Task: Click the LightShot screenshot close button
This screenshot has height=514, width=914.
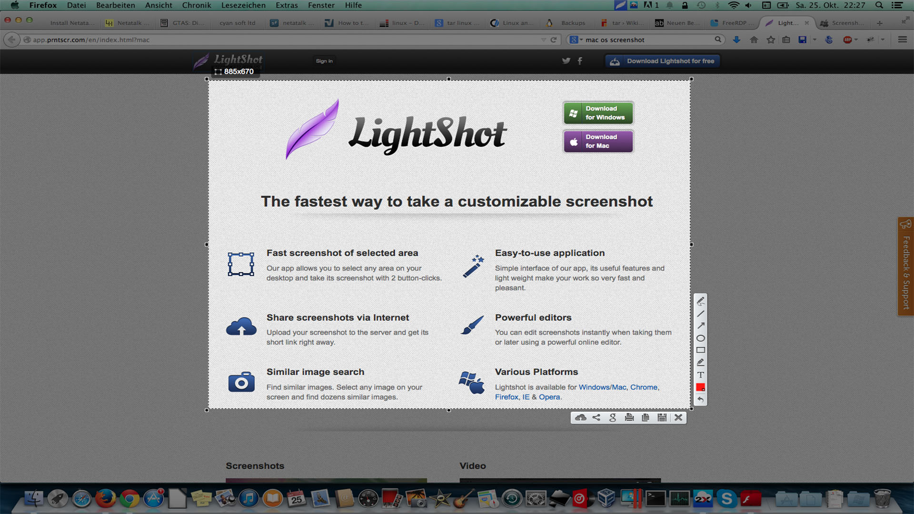Action: 678,417
